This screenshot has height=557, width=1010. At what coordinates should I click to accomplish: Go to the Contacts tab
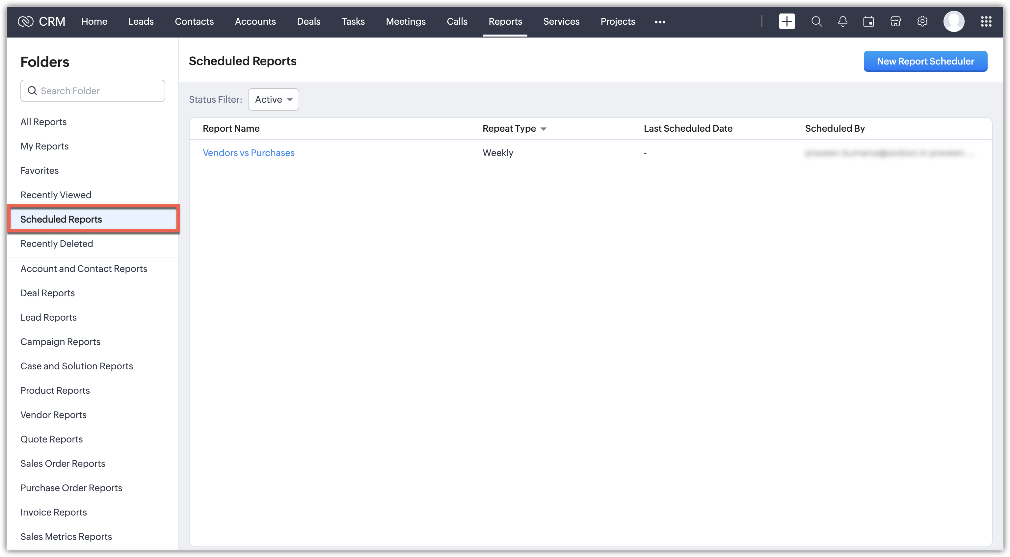(x=194, y=21)
